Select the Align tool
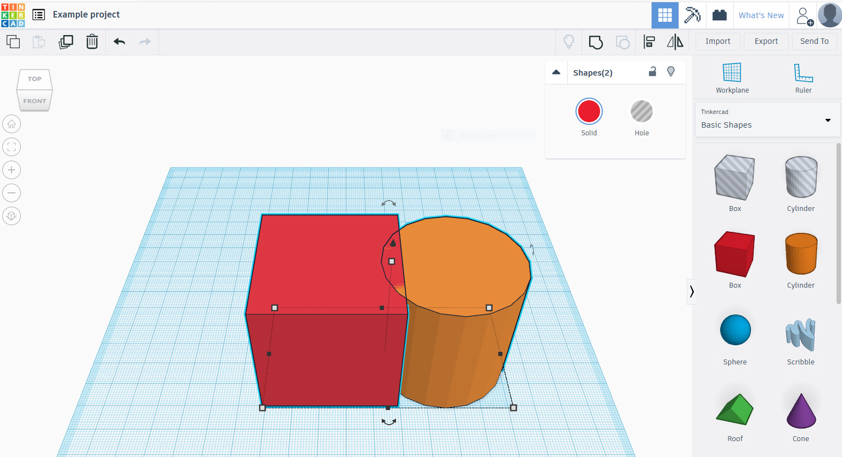842x457 pixels. tap(649, 42)
